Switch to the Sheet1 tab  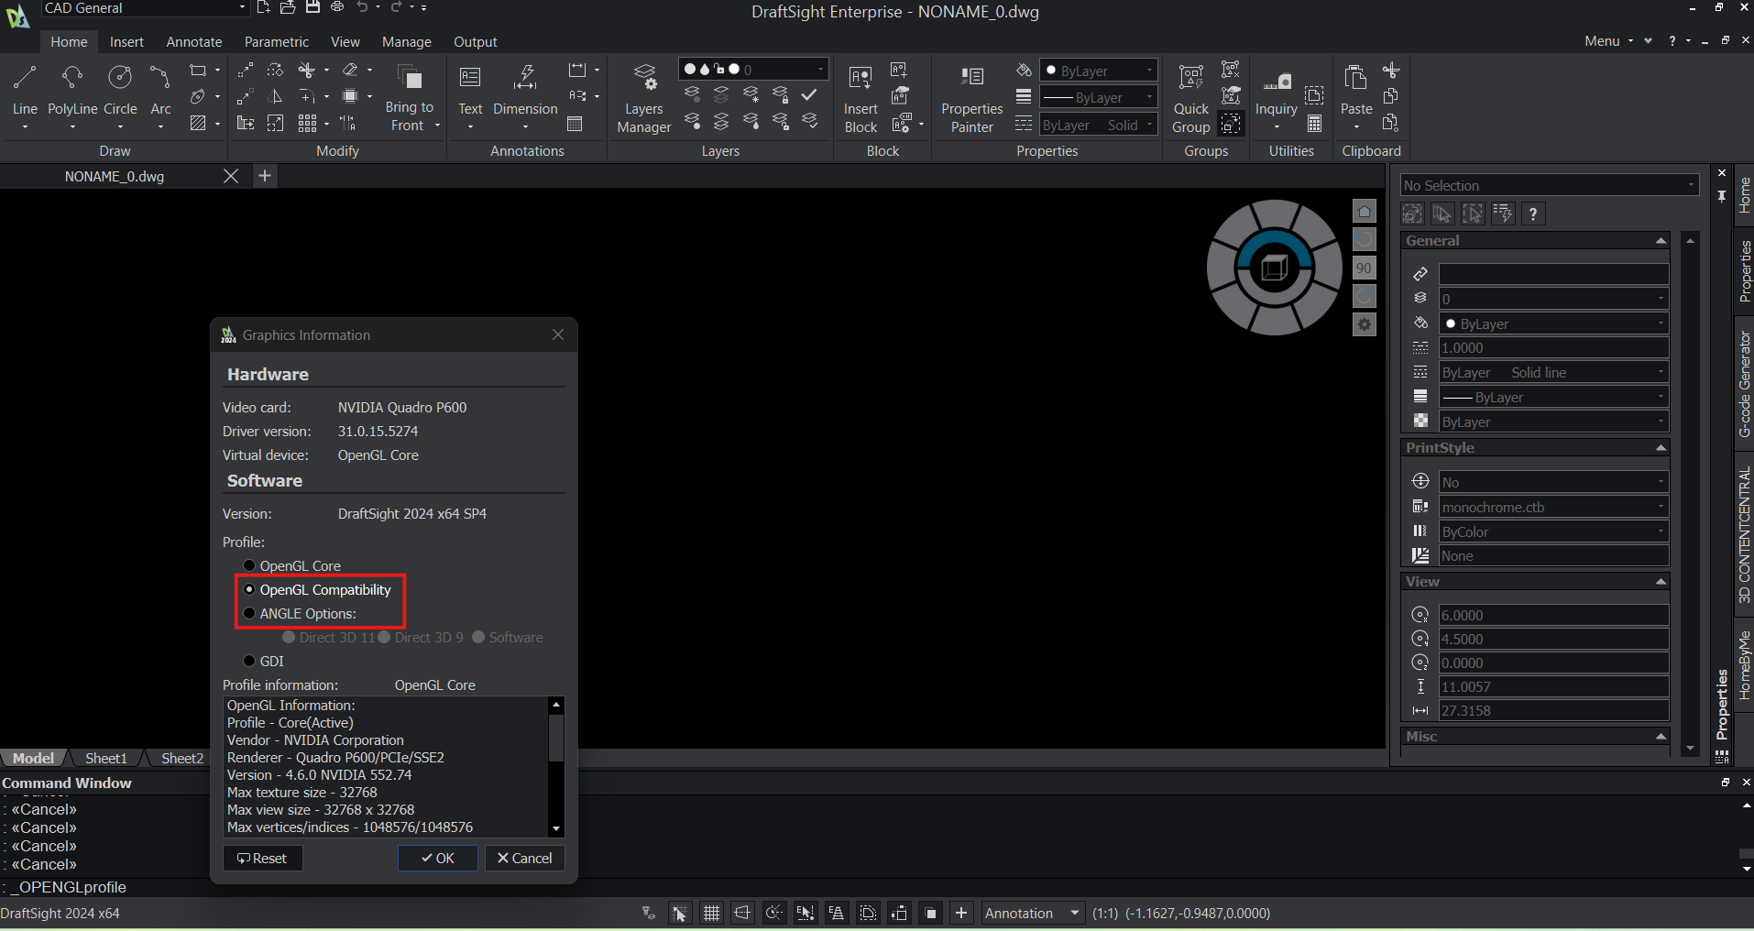105,758
